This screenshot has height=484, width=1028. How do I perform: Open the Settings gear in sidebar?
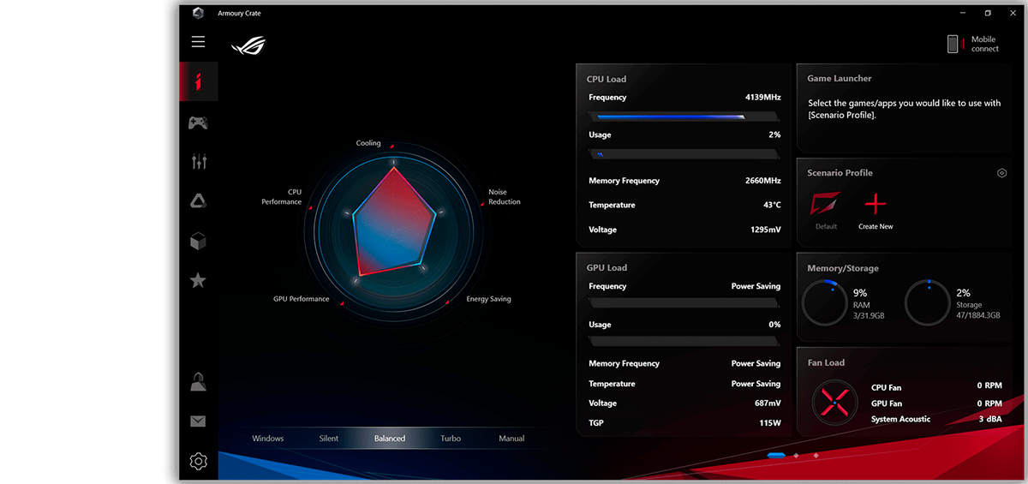198,462
